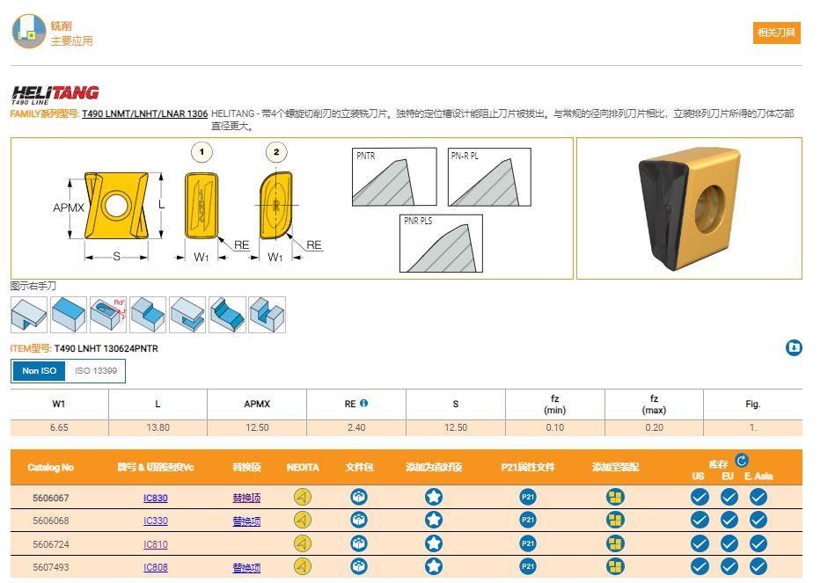This screenshot has width=828, height=583.
Task: Switch to the Non ISO tab
Action: (x=39, y=371)
